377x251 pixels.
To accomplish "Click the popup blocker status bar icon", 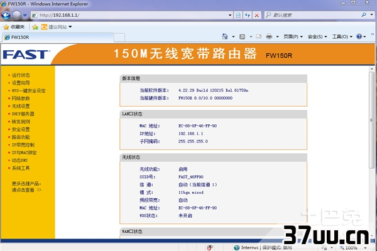I will point(210,248).
